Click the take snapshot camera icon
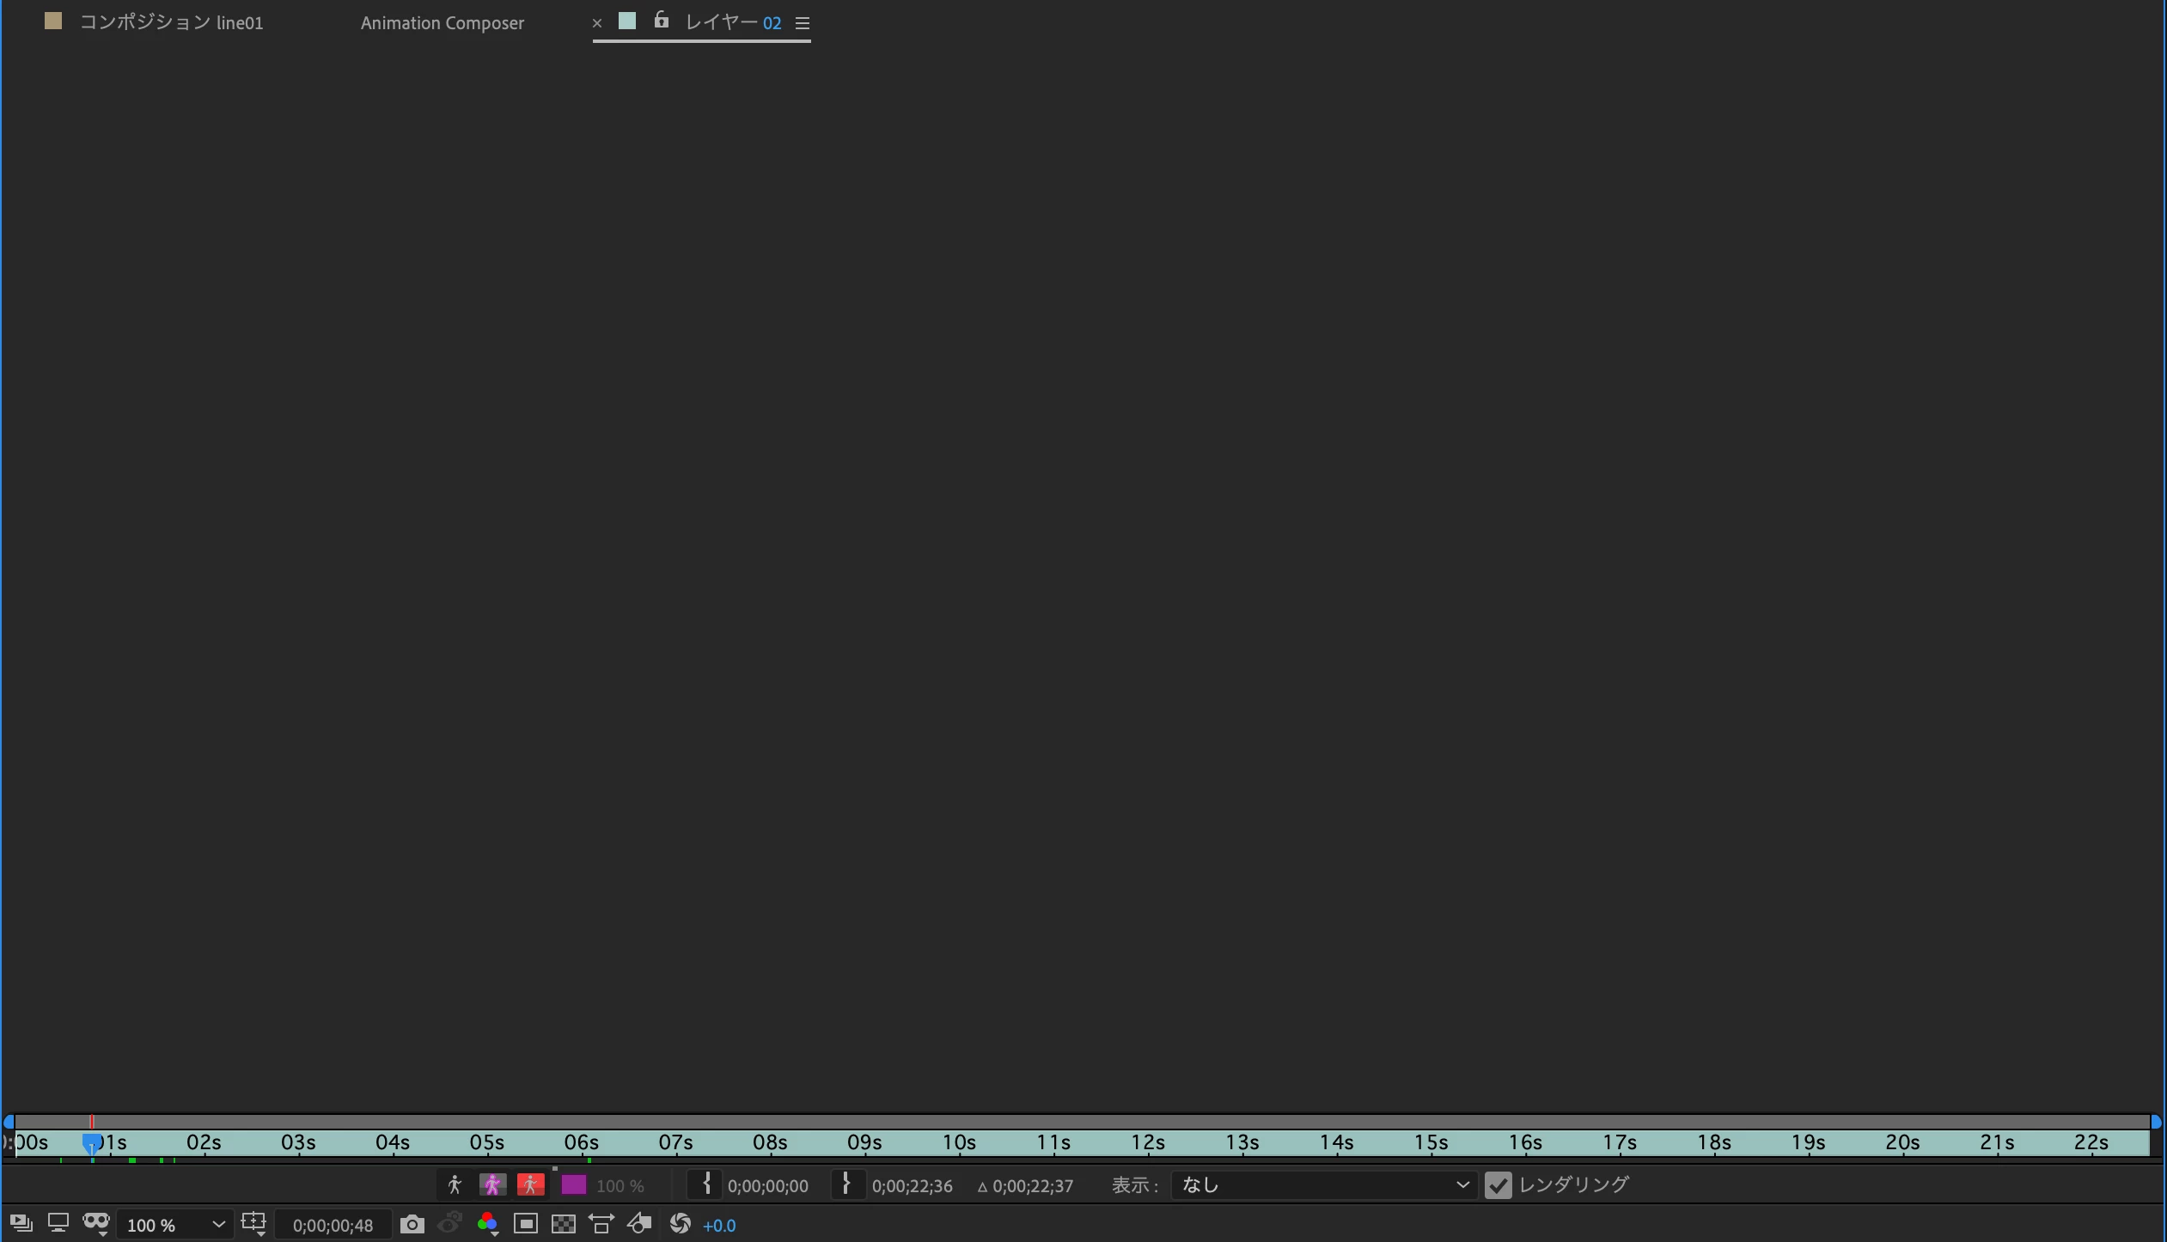 [412, 1225]
